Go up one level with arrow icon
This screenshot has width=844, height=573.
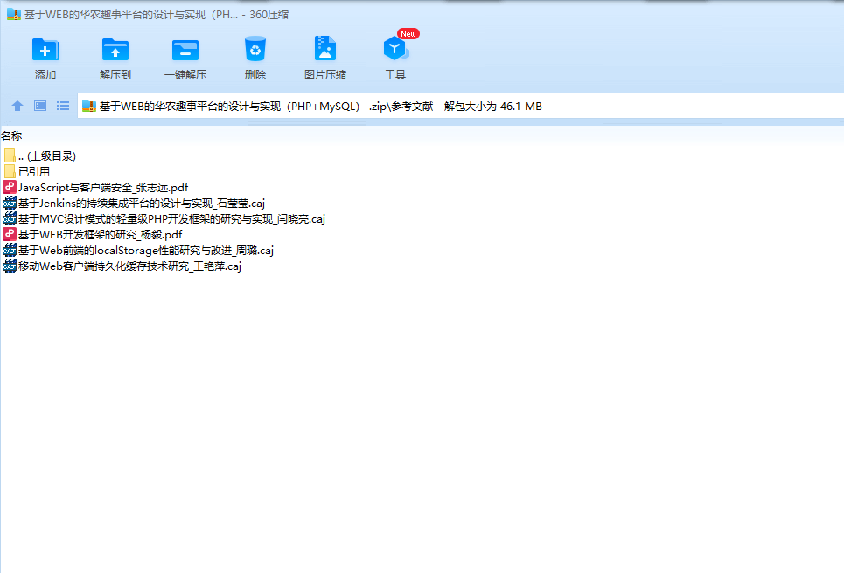tap(17, 106)
